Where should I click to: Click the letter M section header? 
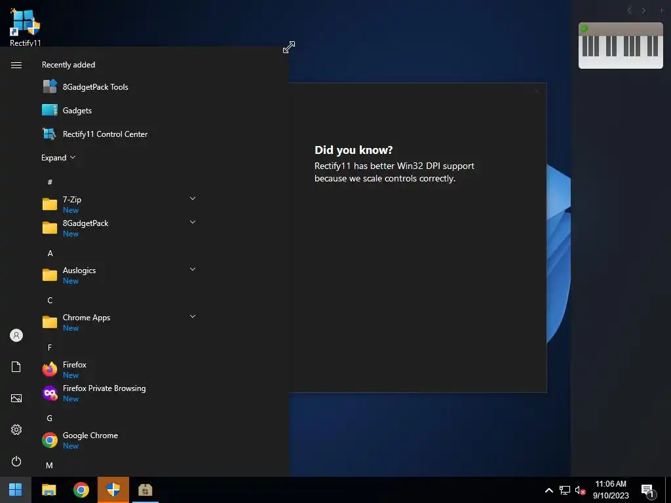[x=50, y=466]
